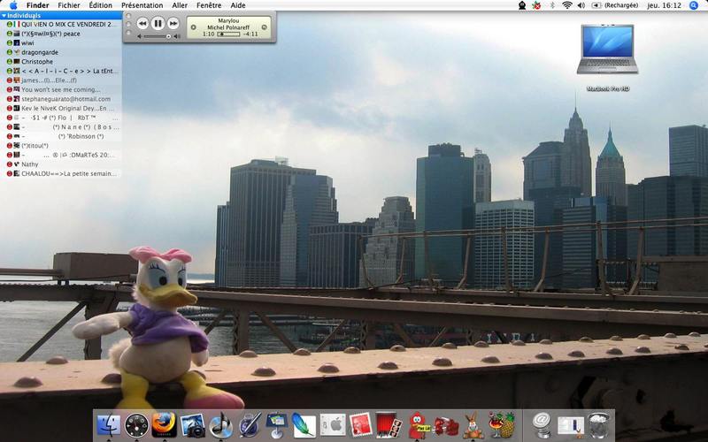Open iTunes dock icon
The image size is (708, 442).
[220, 425]
